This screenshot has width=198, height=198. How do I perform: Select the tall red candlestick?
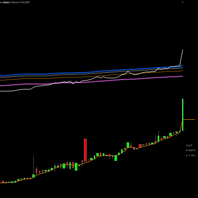pos(86,150)
